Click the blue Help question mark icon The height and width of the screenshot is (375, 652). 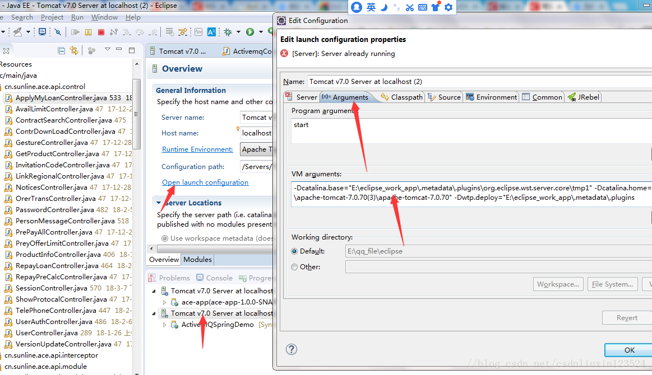click(x=292, y=349)
